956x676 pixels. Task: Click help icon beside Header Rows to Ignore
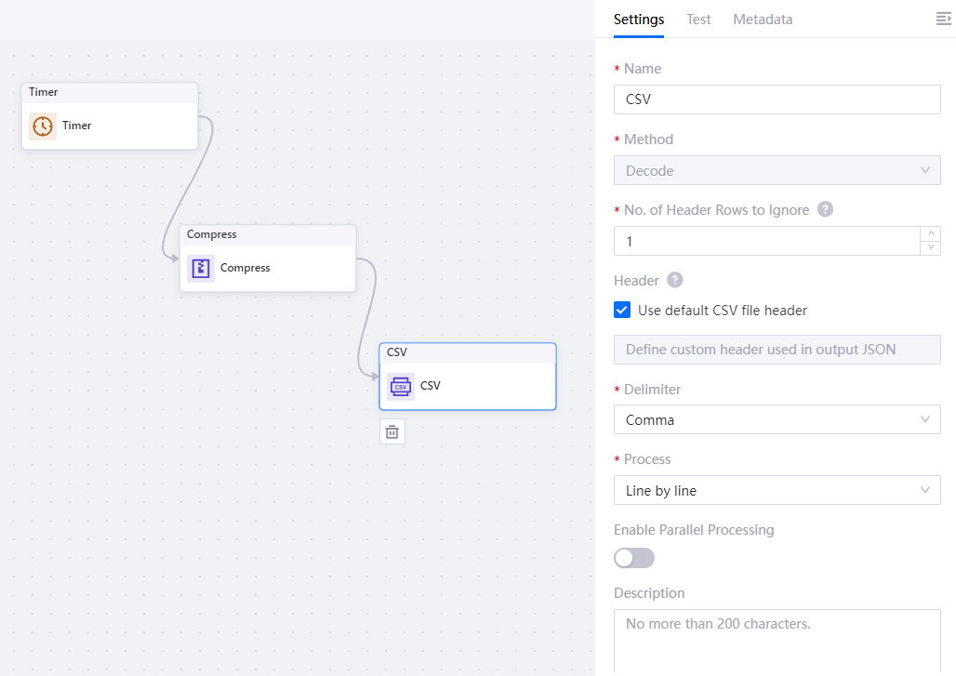825,209
